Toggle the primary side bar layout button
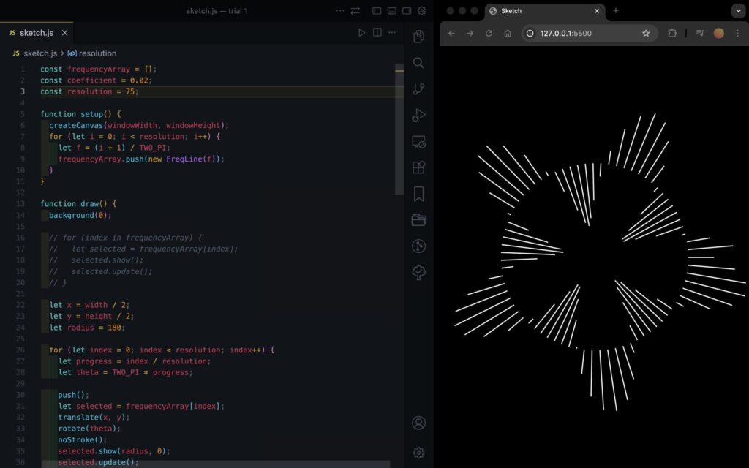The image size is (749, 468). point(377,11)
